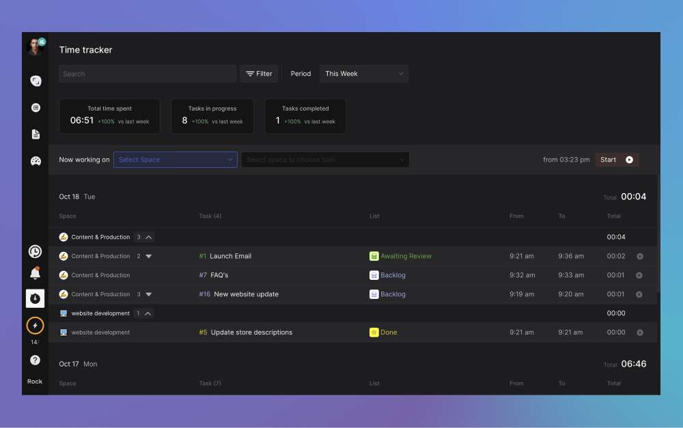Open the documents sidebar icon
Image resolution: width=683 pixels, height=428 pixels.
(x=36, y=134)
